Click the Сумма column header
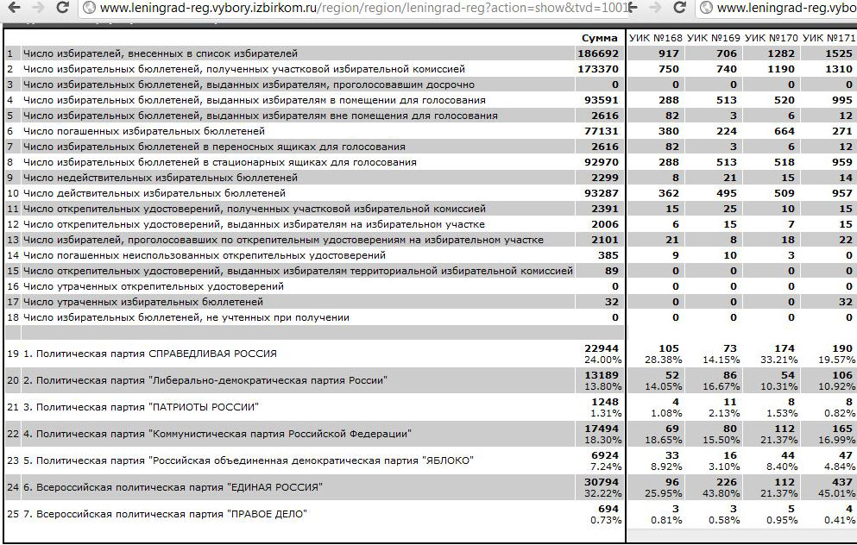This screenshot has height=545, width=857. click(x=600, y=38)
